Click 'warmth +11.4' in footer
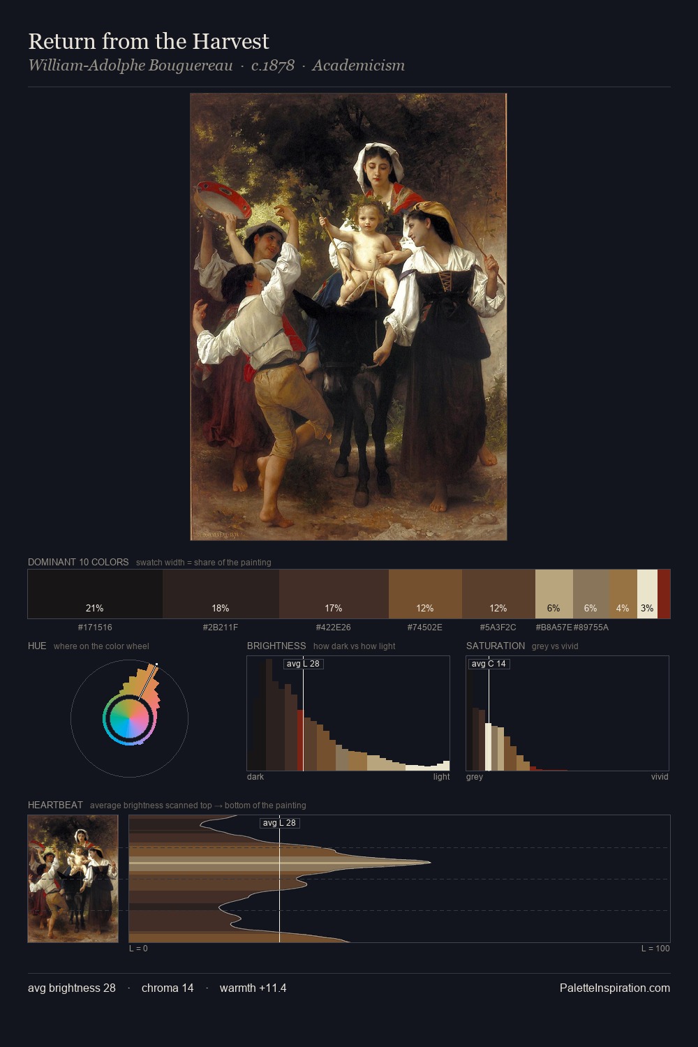 click(253, 988)
